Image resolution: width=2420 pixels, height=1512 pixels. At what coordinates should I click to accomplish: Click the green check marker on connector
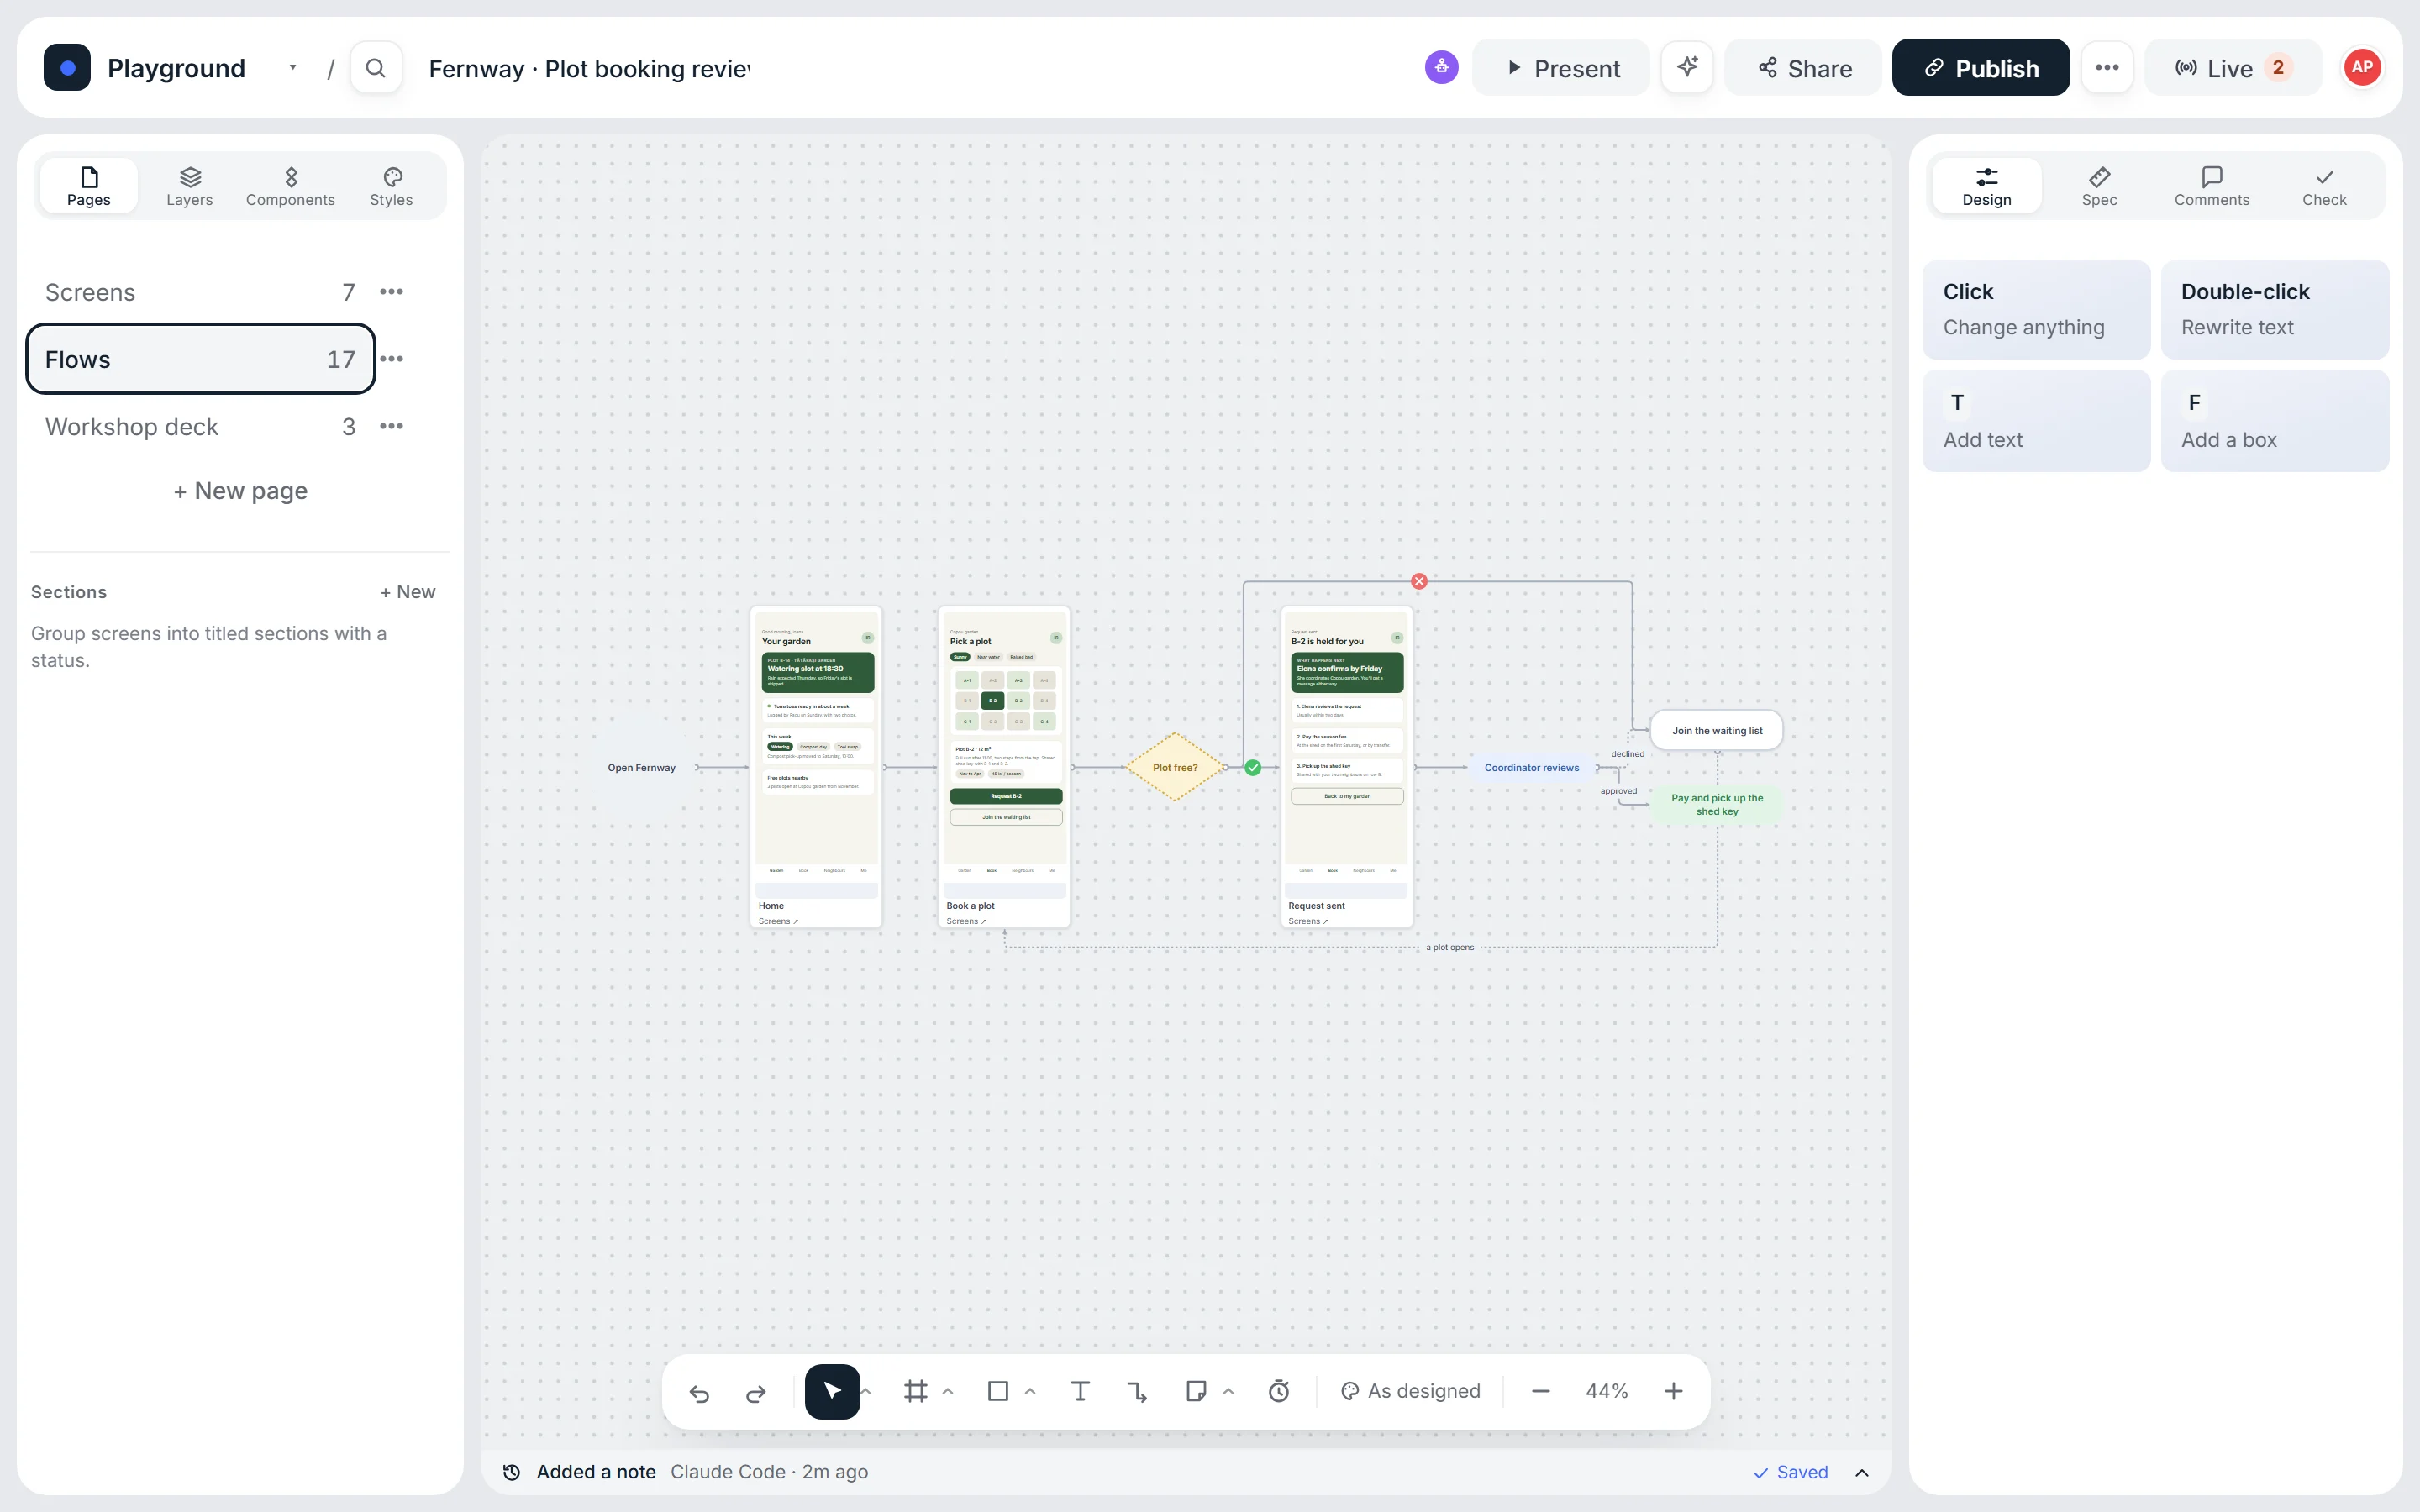1253,768
